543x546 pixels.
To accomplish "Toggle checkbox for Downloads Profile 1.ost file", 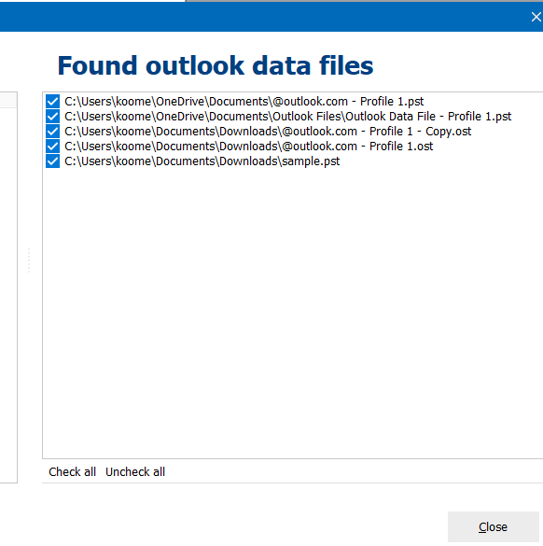I will tap(52, 147).
